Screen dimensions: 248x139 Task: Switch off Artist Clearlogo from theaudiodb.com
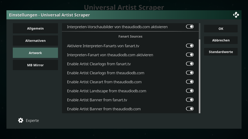coord(190,73)
